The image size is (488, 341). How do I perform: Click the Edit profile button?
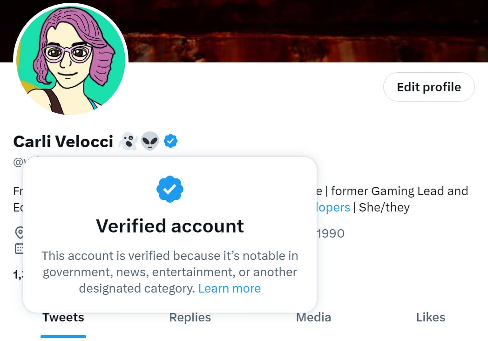pyautogui.click(x=428, y=87)
